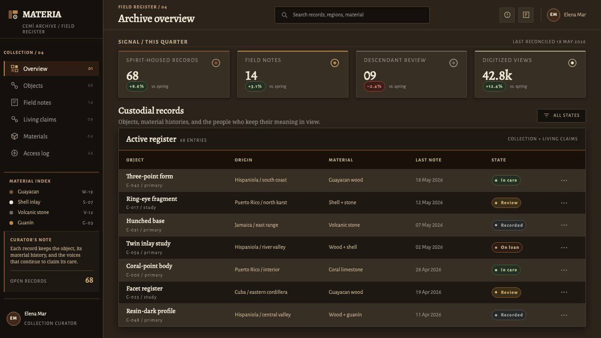Image resolution: width=601 pixels, height=338 pixels.
Task: Open Living claims in sidebar
Action: point(52,119)
